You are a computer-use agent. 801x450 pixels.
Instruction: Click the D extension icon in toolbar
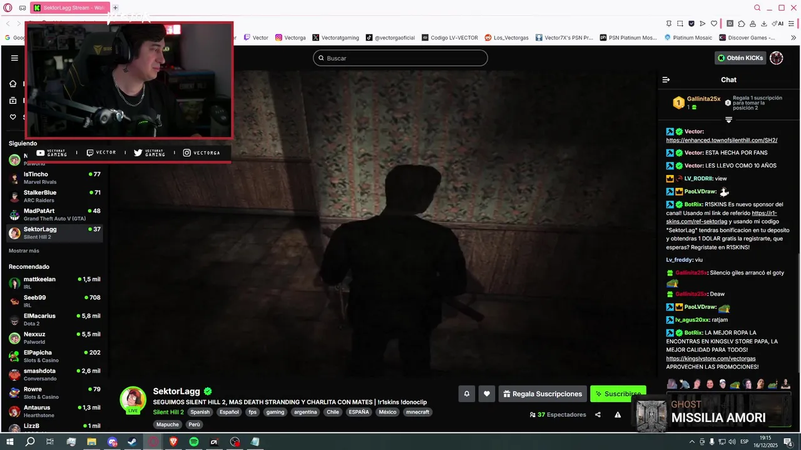point(730,24)
